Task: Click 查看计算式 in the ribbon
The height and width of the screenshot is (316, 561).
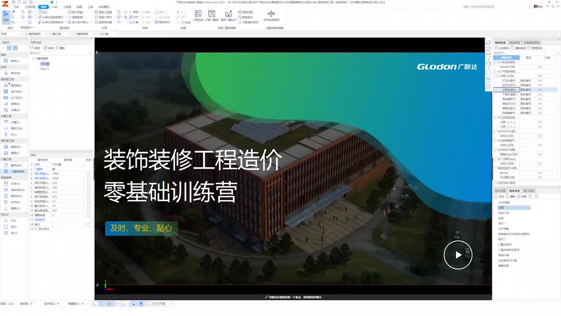Action: coord(103,17)
